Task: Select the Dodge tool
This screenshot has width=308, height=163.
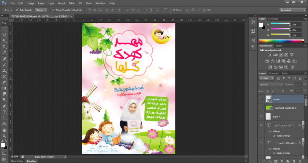Action: click(4, 100)
